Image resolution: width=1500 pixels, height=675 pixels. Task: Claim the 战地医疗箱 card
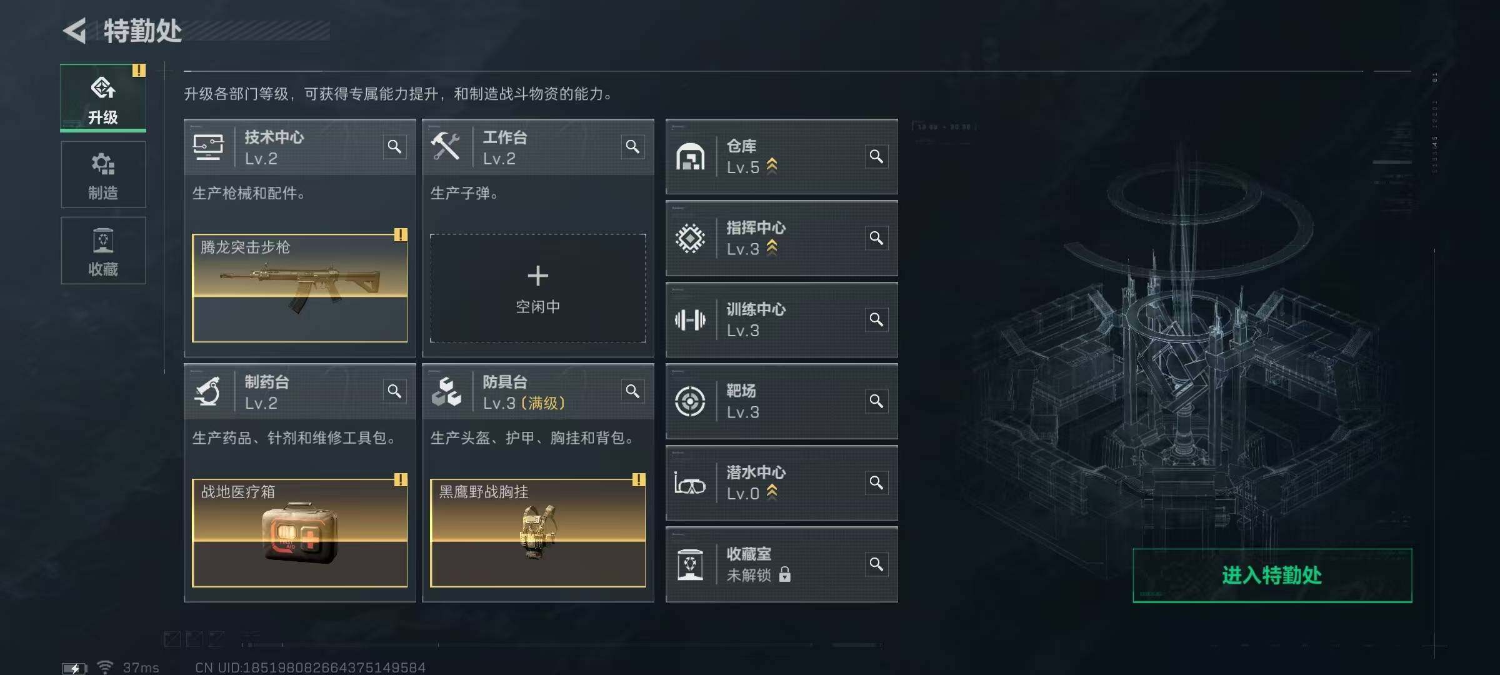click(300, 533)
